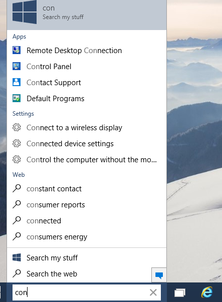Open Remote Desktop Connection app icon
Viewport: 222px width, 302px height.
pos(17,50)
